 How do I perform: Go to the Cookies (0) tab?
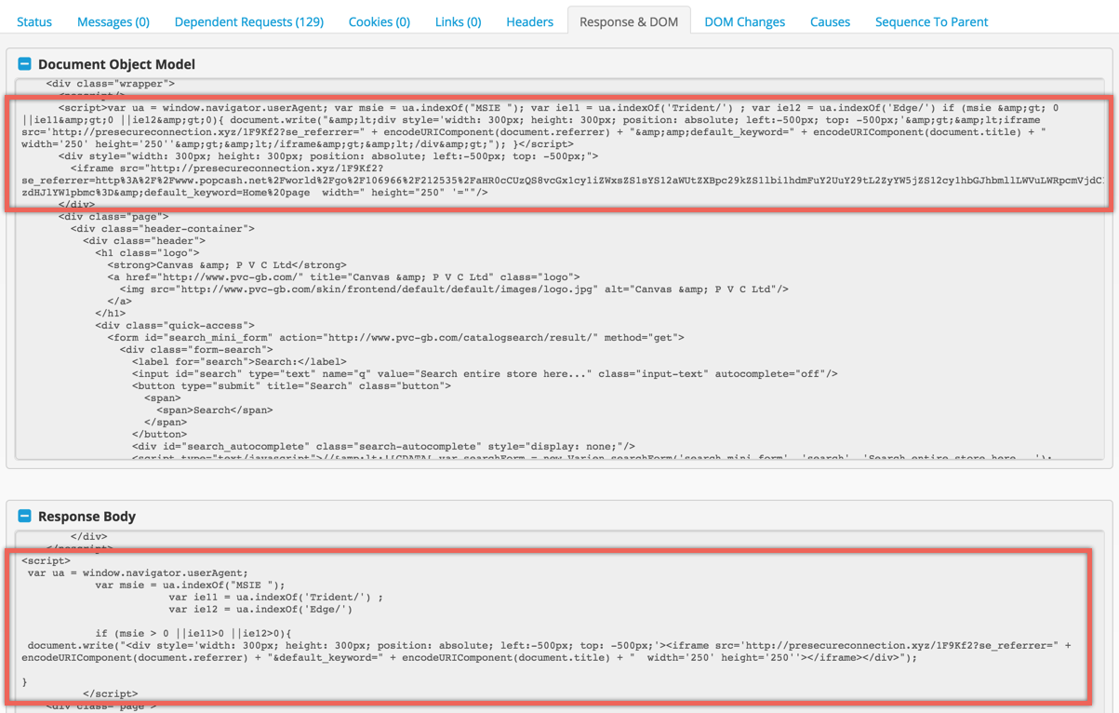point(380,21)
